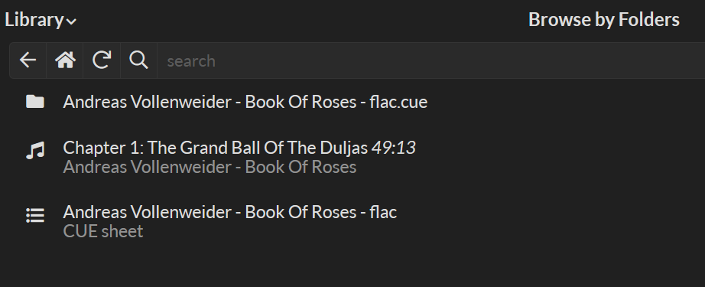Image resolution: width=705 pixels, height=287 pixels.
Task: Go to the home folder icon
Action: click(x=65, y=60)
